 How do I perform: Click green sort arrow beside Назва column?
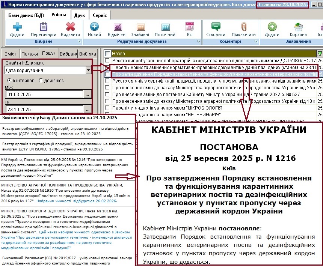pyautogui.click(x=320, y=54)
